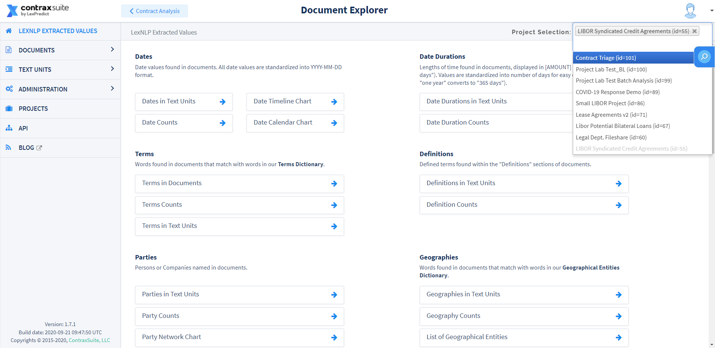Screen dimensions: 715x348
Task: Click arrow on Date Counts card
Action: click(223, 123)
